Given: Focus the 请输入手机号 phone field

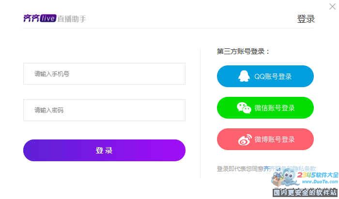Looking at the screenshot, I should [104, 74].
